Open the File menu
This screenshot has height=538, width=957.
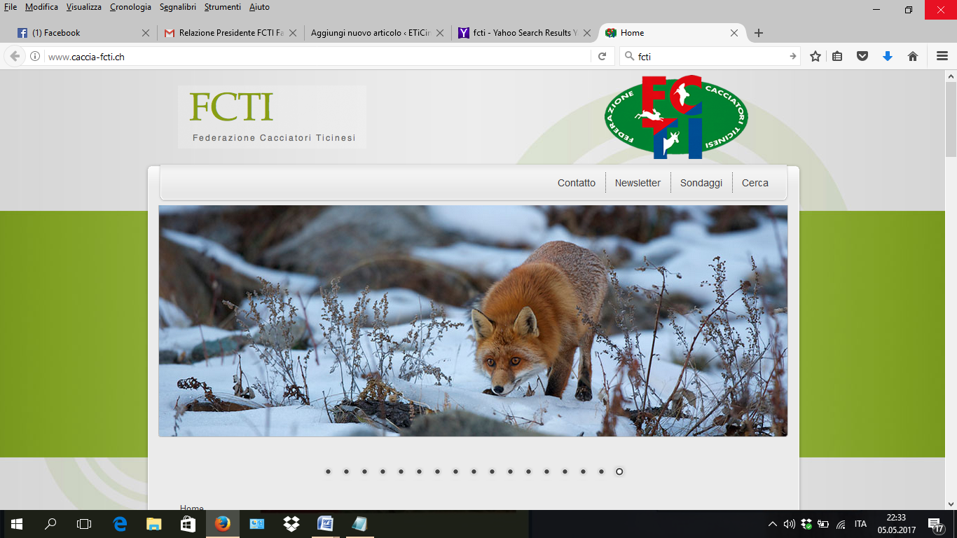point(11,7)
